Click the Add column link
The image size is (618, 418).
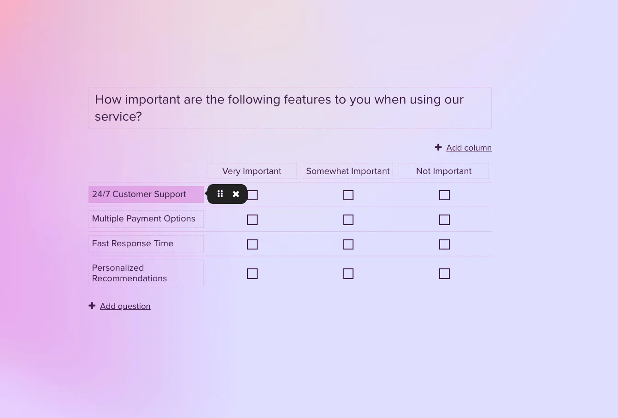469,148
